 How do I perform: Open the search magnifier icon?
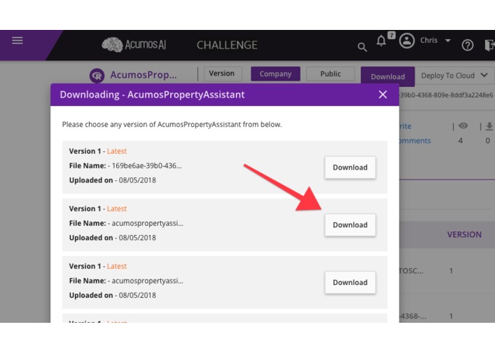pyautogui.click(x=362, y=47)
